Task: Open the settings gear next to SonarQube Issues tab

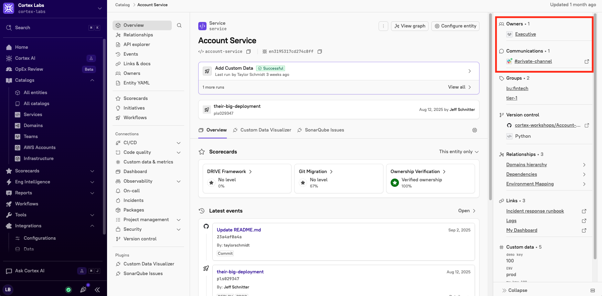Action: tap(475, 130)
